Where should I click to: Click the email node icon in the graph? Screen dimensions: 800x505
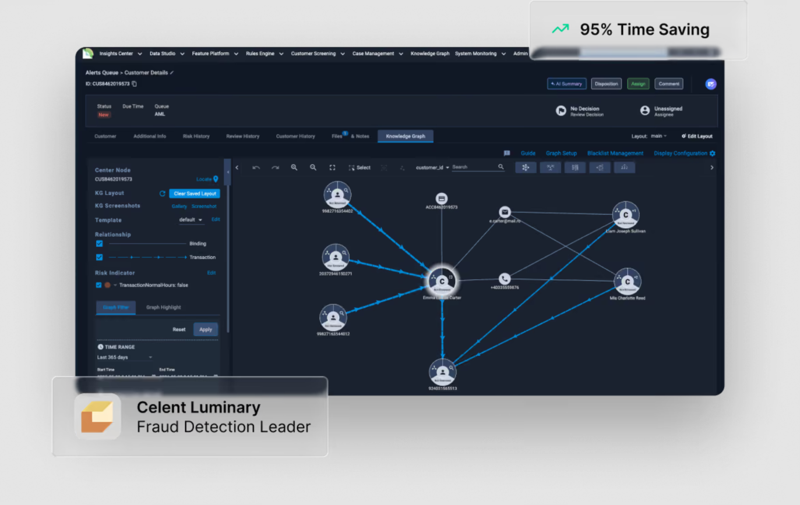(x=505, y=212)
